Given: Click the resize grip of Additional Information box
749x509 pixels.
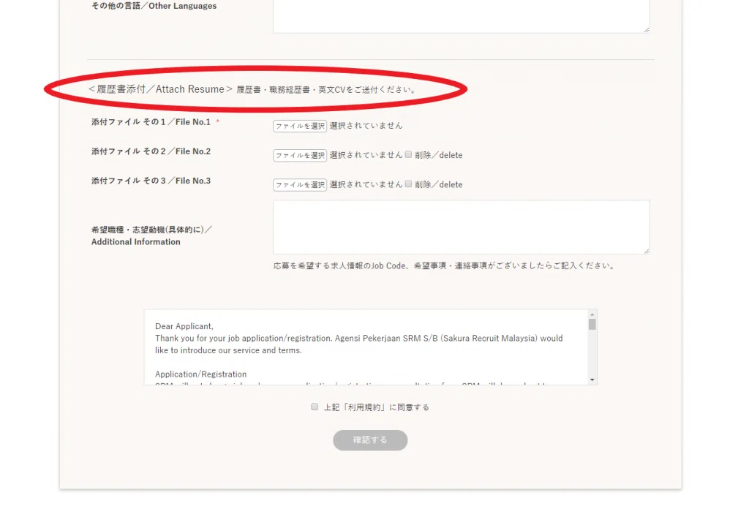Looking at the screenshot, I should point(647,251).
